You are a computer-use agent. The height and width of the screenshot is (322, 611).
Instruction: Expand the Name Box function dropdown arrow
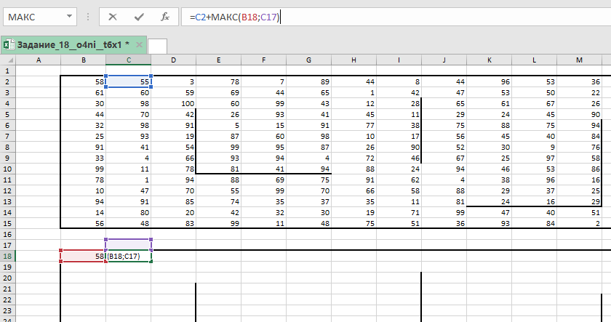(68, 16)
